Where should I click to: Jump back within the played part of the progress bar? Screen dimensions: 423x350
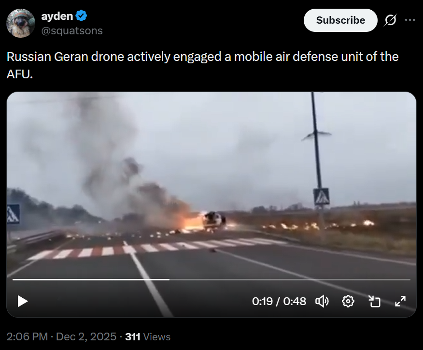(x=91, y=279)
